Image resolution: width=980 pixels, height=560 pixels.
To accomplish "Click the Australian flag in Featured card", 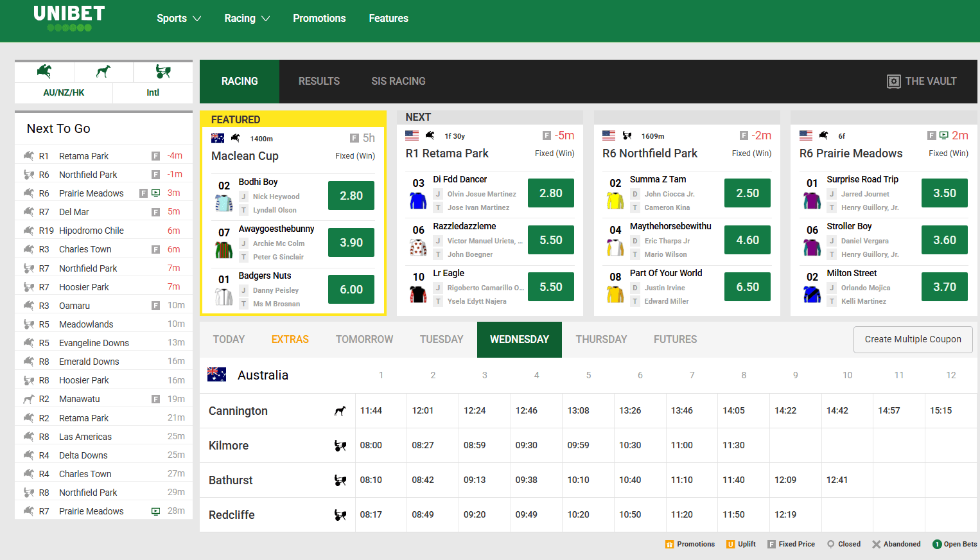I will (218, 138).
